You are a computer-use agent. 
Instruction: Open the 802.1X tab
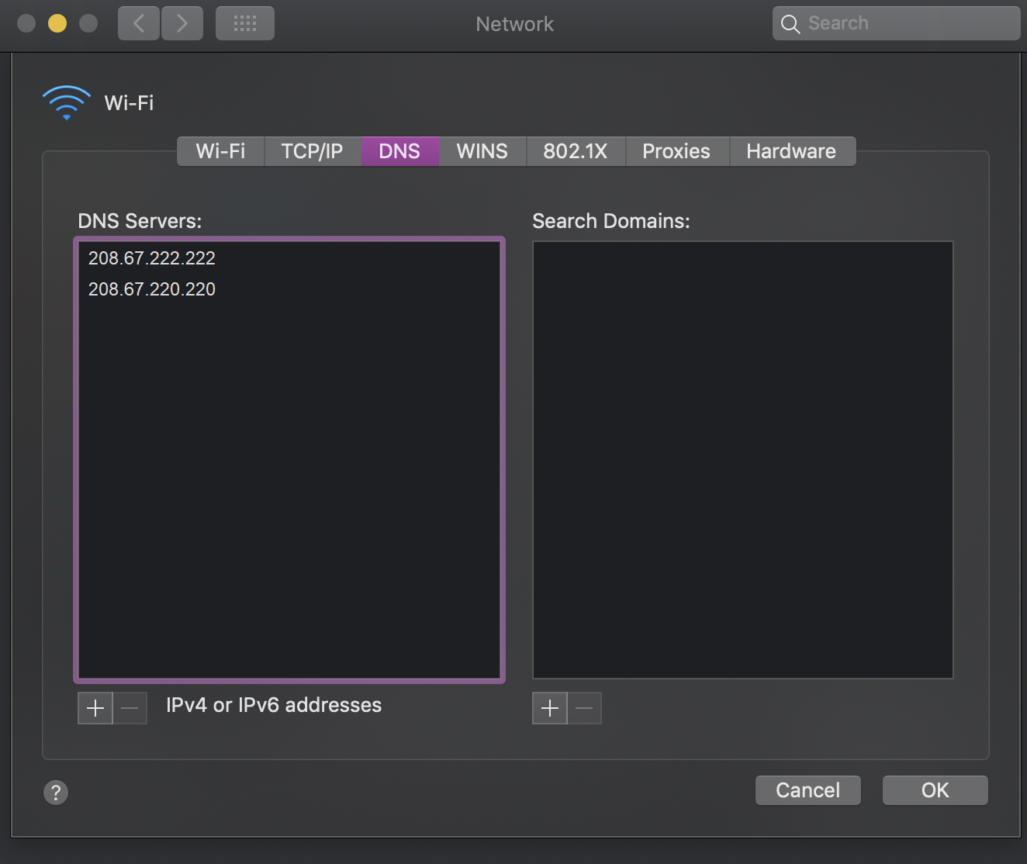pyautogui.click(x=576, y=151)
